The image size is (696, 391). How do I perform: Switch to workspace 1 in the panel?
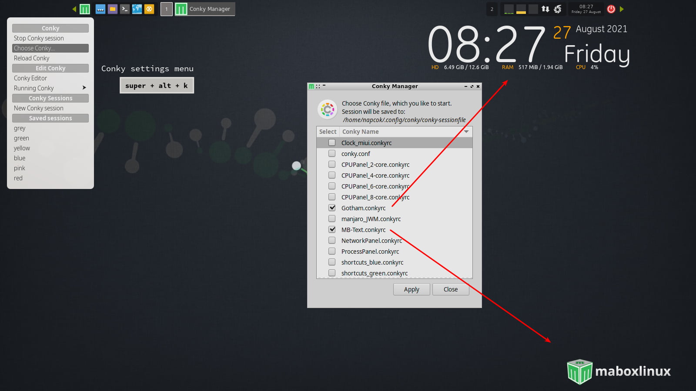[x=167, y=9]
